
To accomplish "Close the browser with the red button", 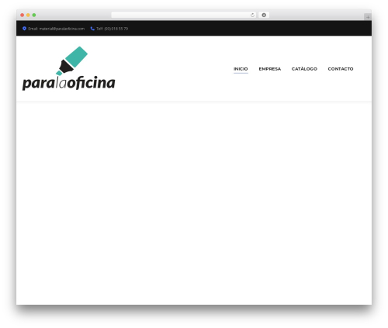I will [x=23, y=16].
